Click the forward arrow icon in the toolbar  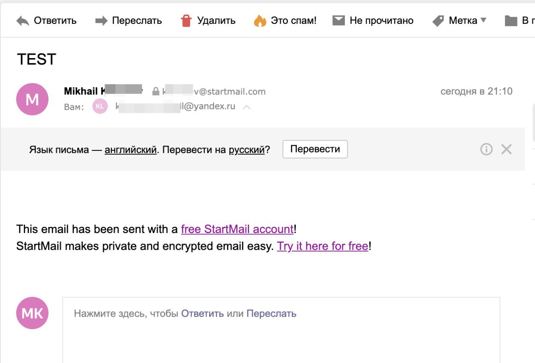pyautogui.click(x=102, y=21)
